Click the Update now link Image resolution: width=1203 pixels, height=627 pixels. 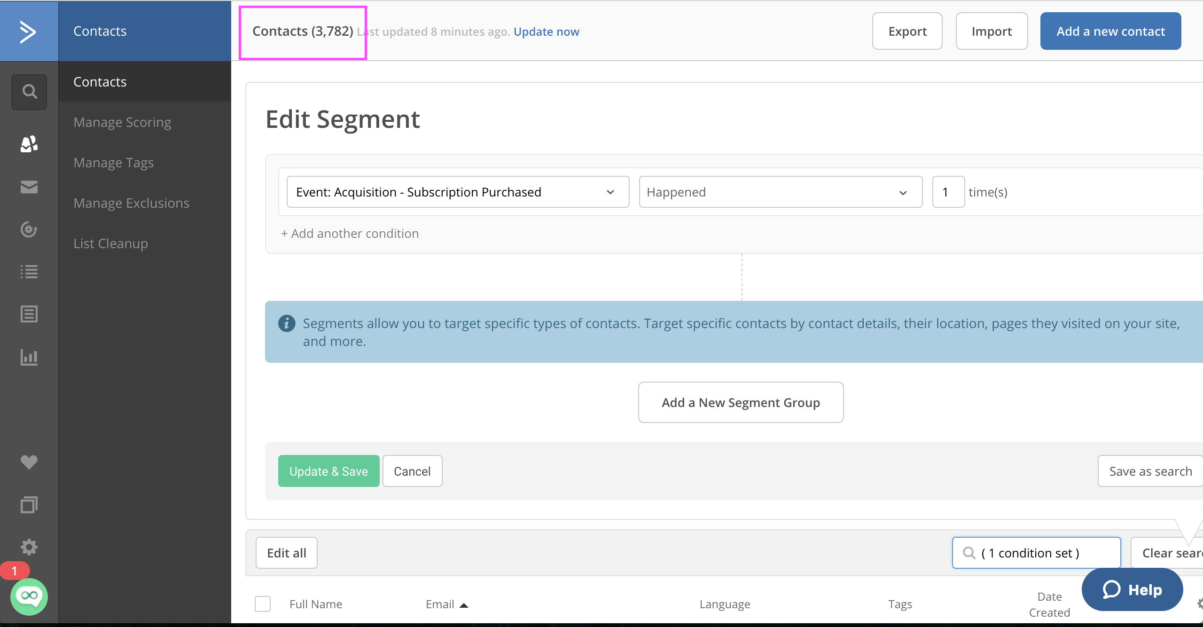click(546, 31)
